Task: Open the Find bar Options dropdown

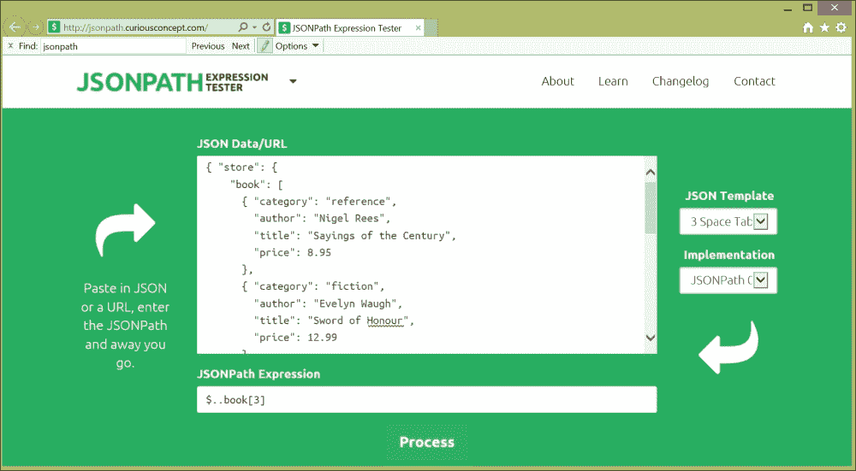Action: pos(297,46)
